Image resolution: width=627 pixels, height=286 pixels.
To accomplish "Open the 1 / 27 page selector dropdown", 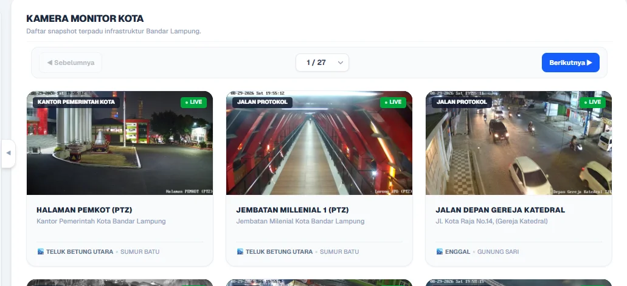I will (x=322, y=63).
